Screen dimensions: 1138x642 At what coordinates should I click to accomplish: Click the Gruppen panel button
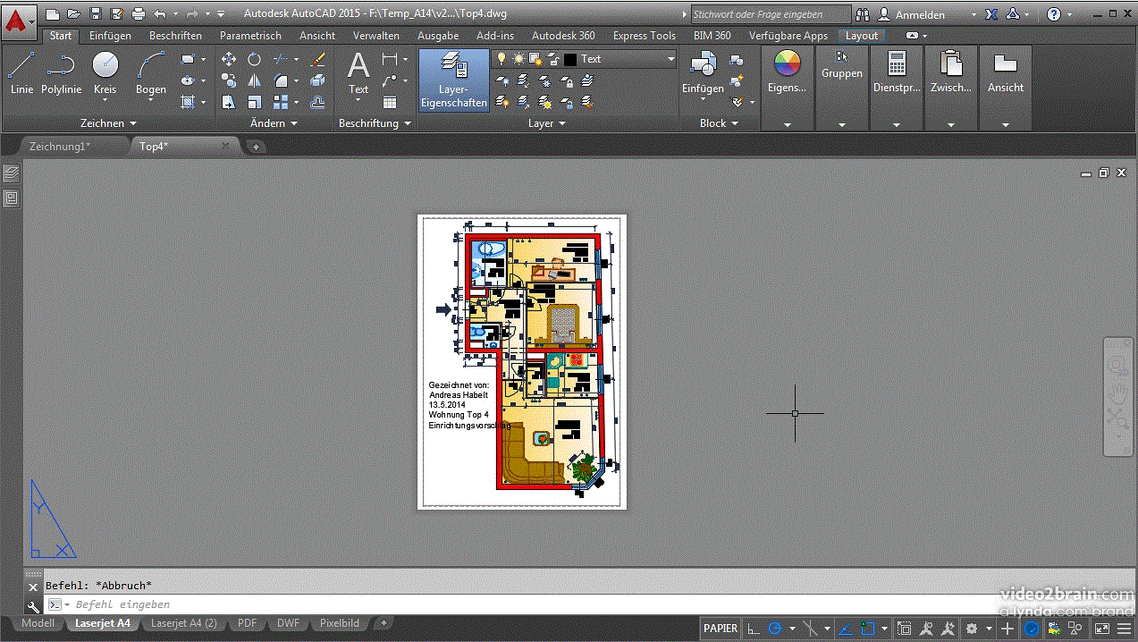[842, 64]
